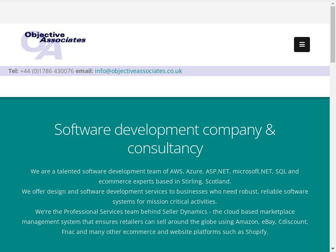Click the Objective Associates logo
Screen dimensions: 336x252
53,45
